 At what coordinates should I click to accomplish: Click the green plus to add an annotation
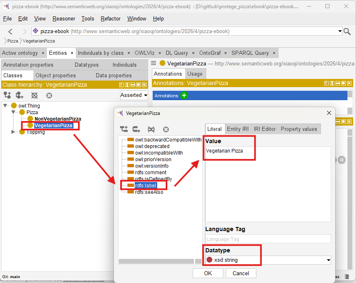point(184,95)
